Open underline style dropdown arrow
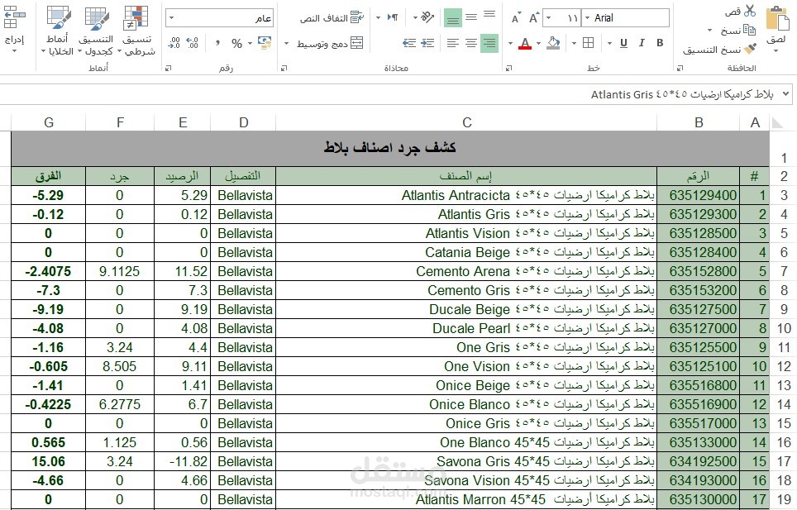This screenshot has width=797, height=510. pos(609,43)
